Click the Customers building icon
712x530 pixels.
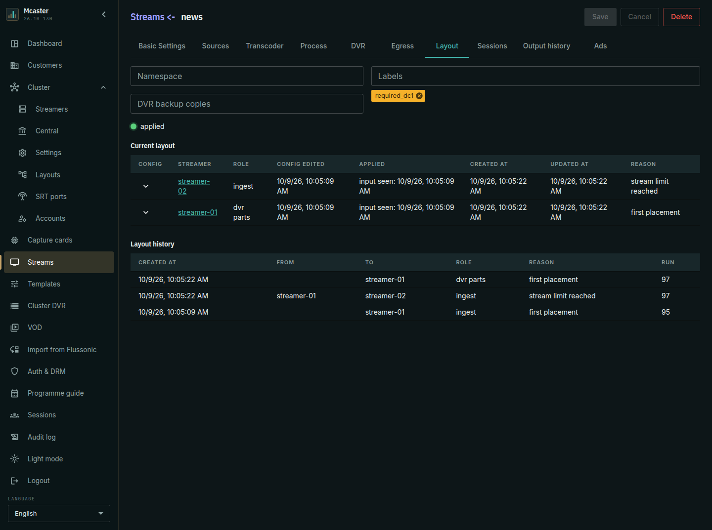coord(15,65)
